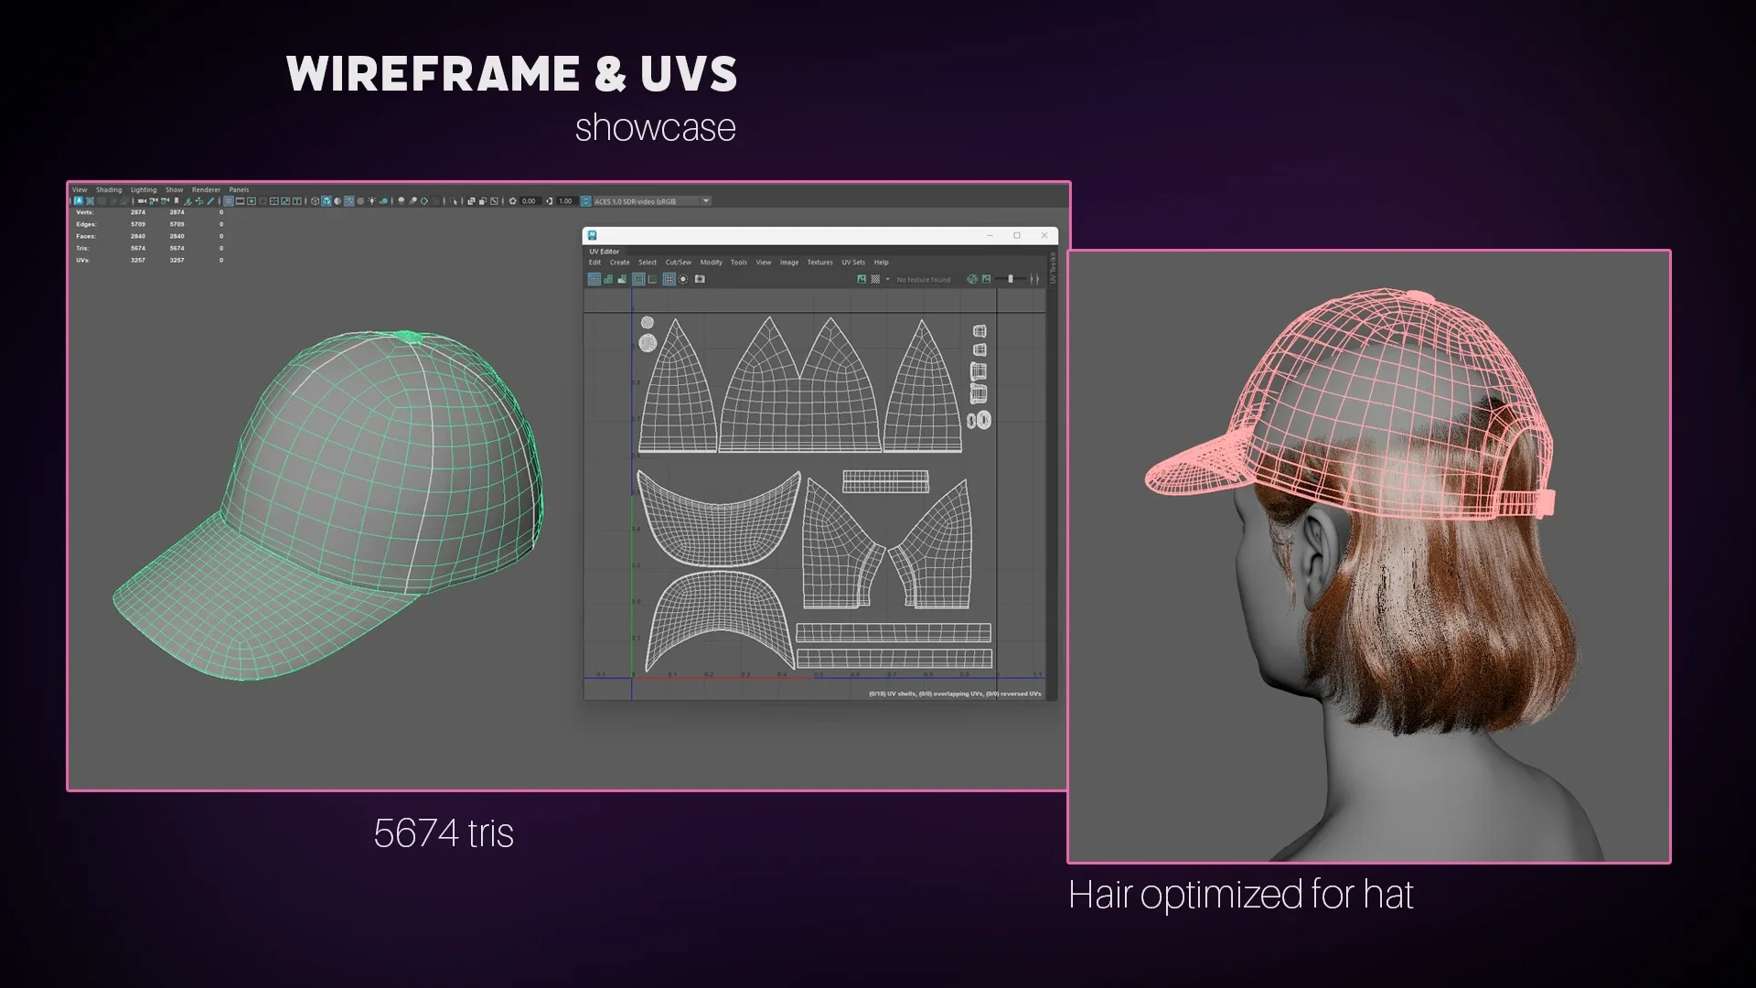This screenshot has height=988, width=1756.
Task: Open the UV Editor View menu
Action: [x=764, y=263]
